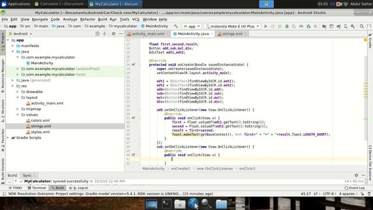Toggle the Build Variants sidebar tab
Screen dimensions: 373x210
point(2,171)
